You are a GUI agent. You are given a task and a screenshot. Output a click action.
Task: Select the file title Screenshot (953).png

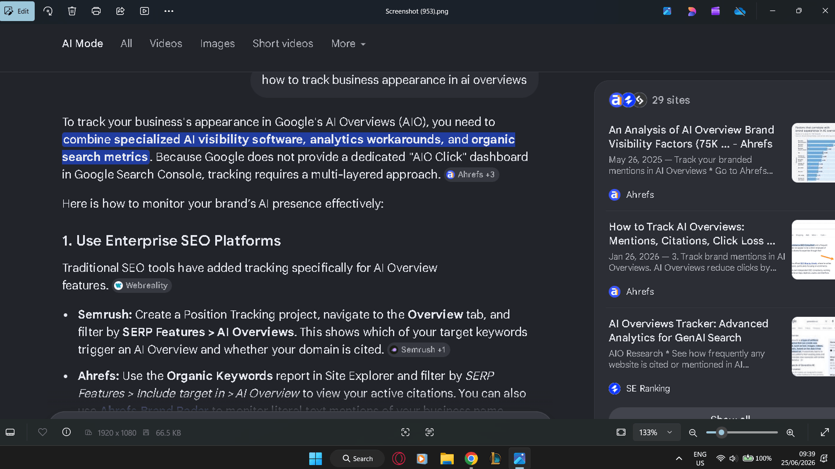pyautogui.click(x=417, y=11)
